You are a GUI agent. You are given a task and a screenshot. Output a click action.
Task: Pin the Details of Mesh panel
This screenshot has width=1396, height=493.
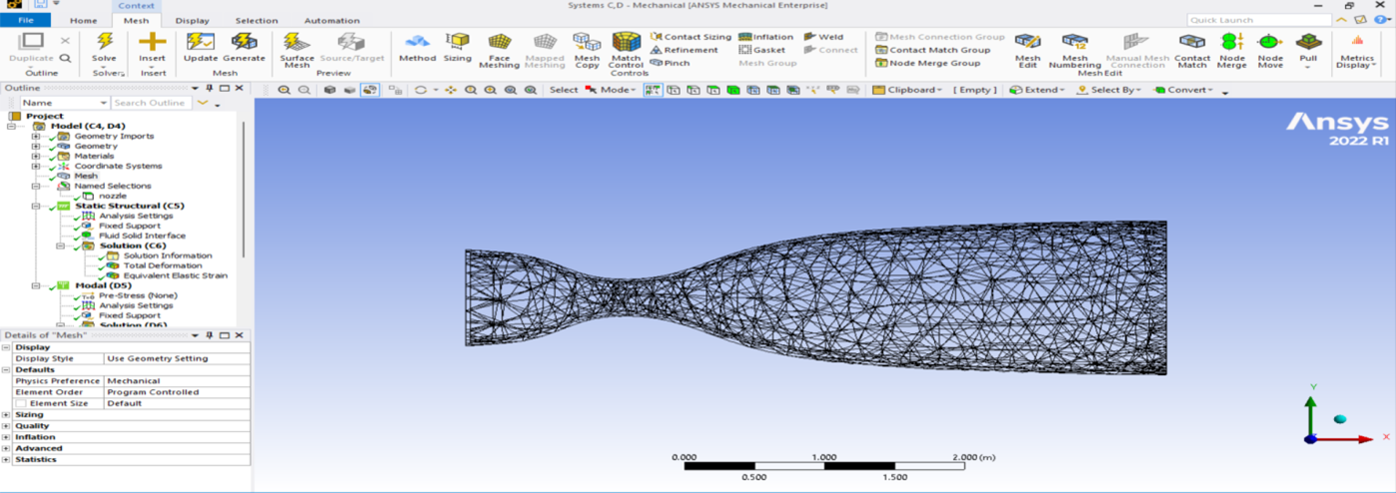click(210, 335)
